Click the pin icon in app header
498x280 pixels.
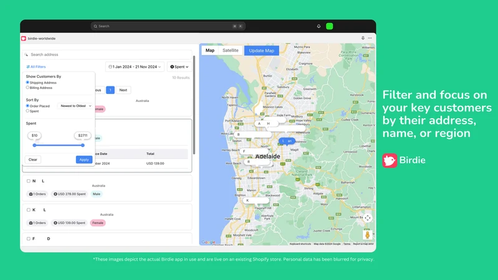tap(363, 38)
